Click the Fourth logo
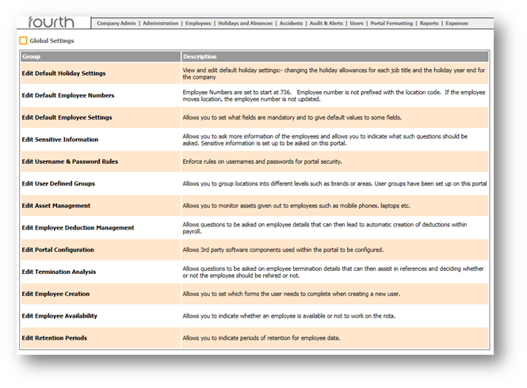 (x=52, y=22)
